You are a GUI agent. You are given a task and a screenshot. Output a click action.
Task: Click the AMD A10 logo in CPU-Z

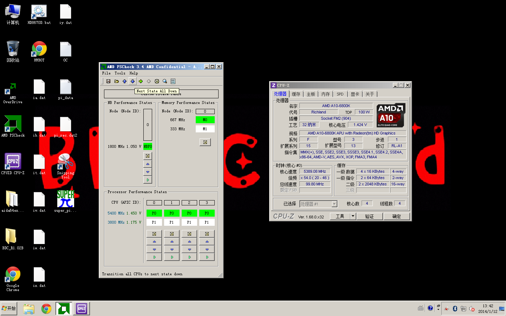coord(391,115)
